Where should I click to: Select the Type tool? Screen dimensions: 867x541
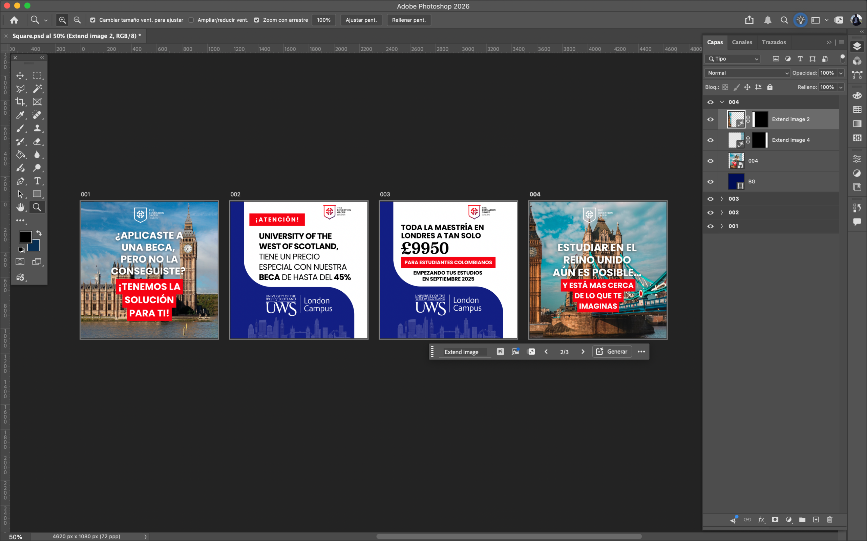[x=37, y=181]
